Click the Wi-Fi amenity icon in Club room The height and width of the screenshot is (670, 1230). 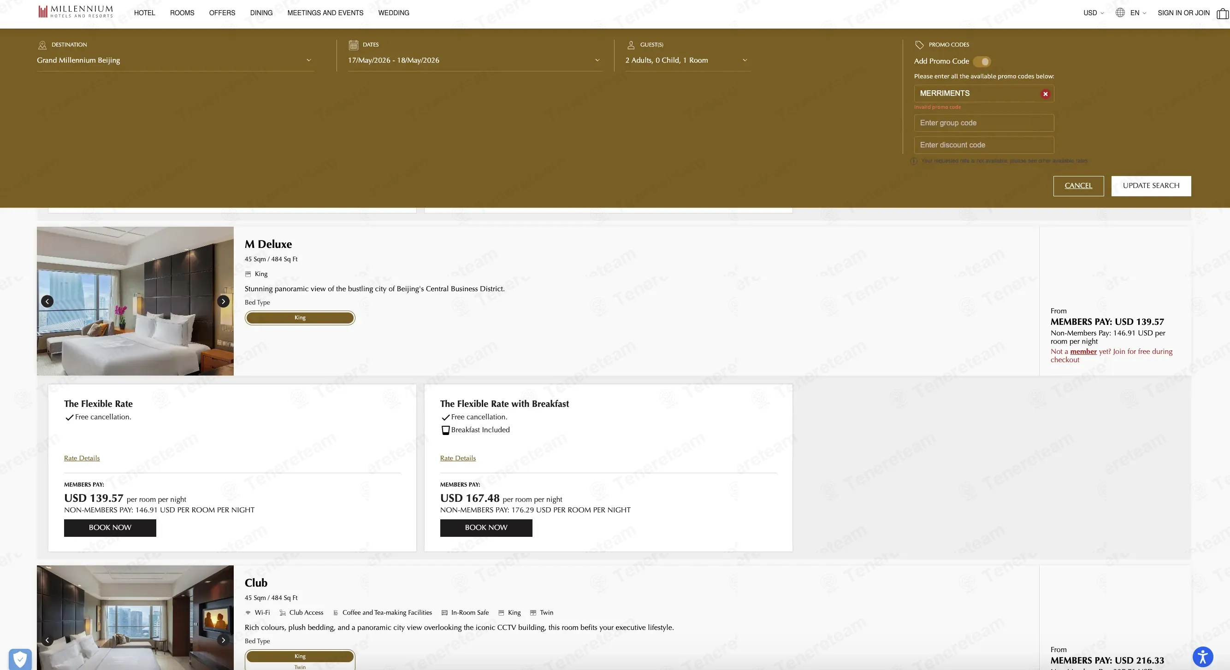point(248,613)
